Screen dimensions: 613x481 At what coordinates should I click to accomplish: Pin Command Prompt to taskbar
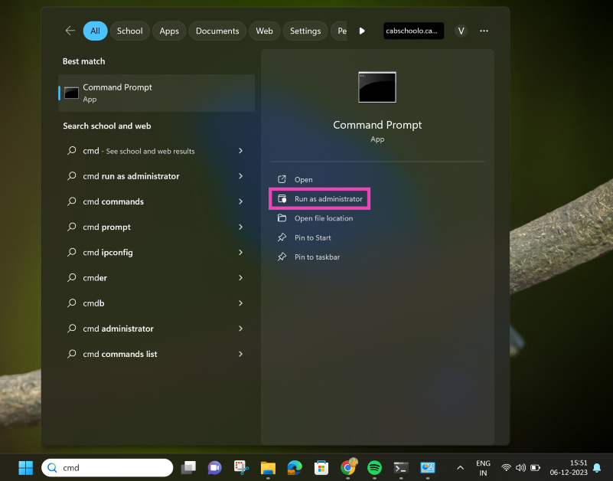pyautogui.click(x=317, y=257)
